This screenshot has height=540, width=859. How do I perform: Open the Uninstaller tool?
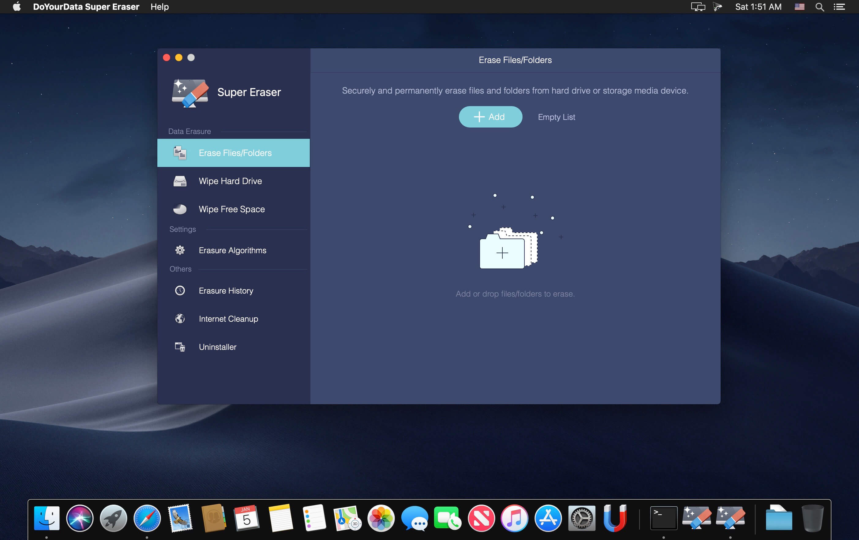(x=233, y=347)
